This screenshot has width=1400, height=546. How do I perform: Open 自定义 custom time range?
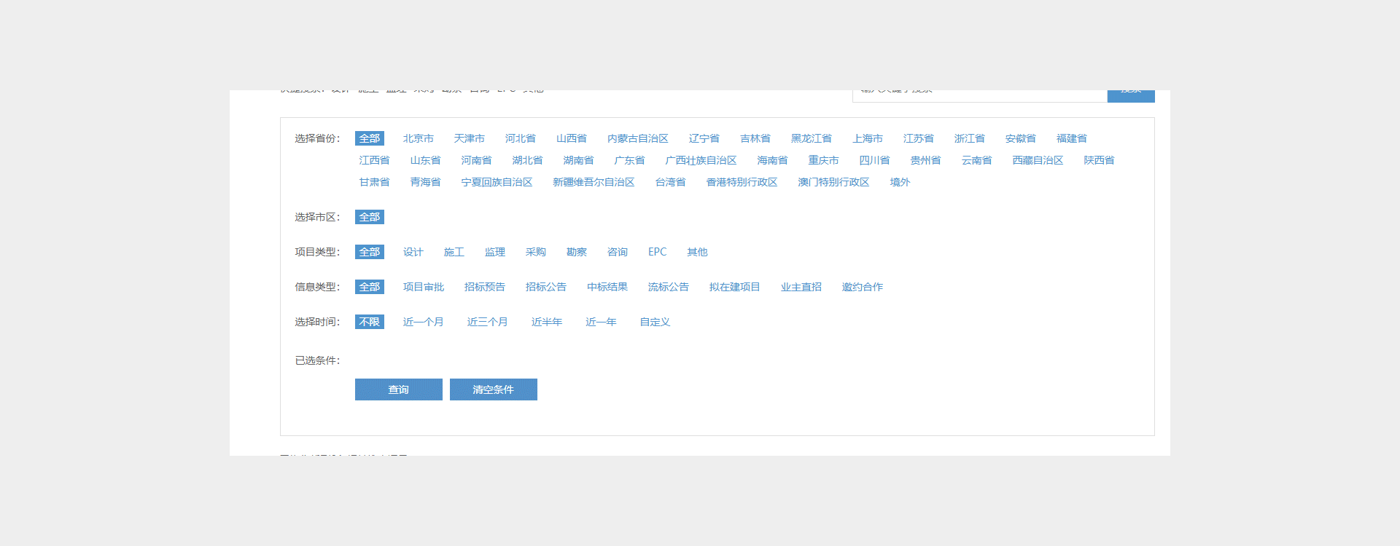655,322
